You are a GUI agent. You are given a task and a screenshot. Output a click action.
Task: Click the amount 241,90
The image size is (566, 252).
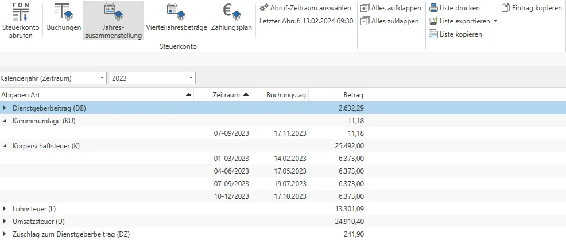[354, 234]
